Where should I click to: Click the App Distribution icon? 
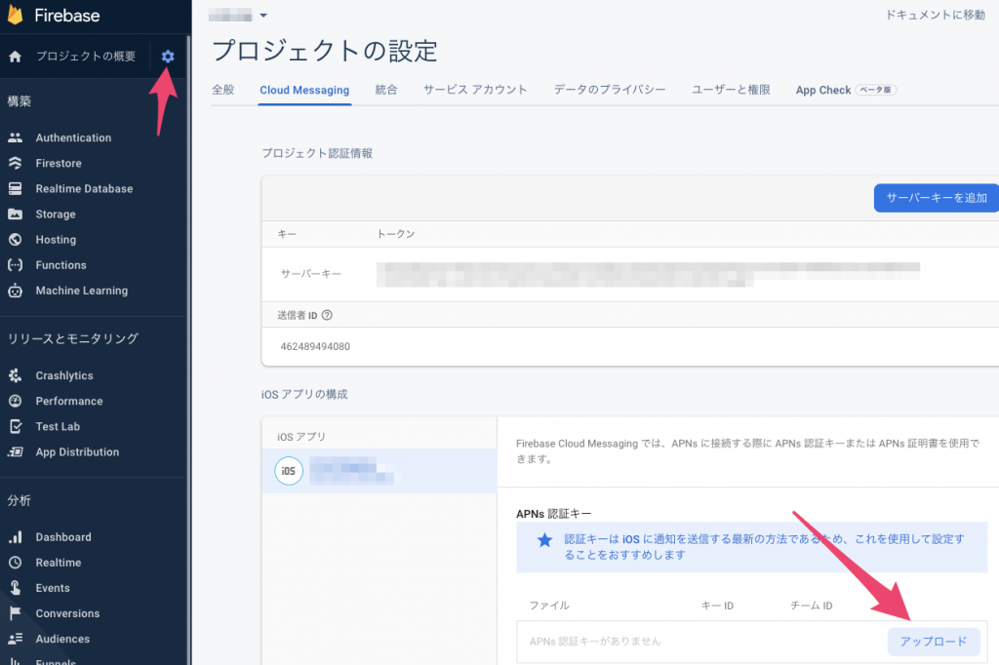pos(16,452)
